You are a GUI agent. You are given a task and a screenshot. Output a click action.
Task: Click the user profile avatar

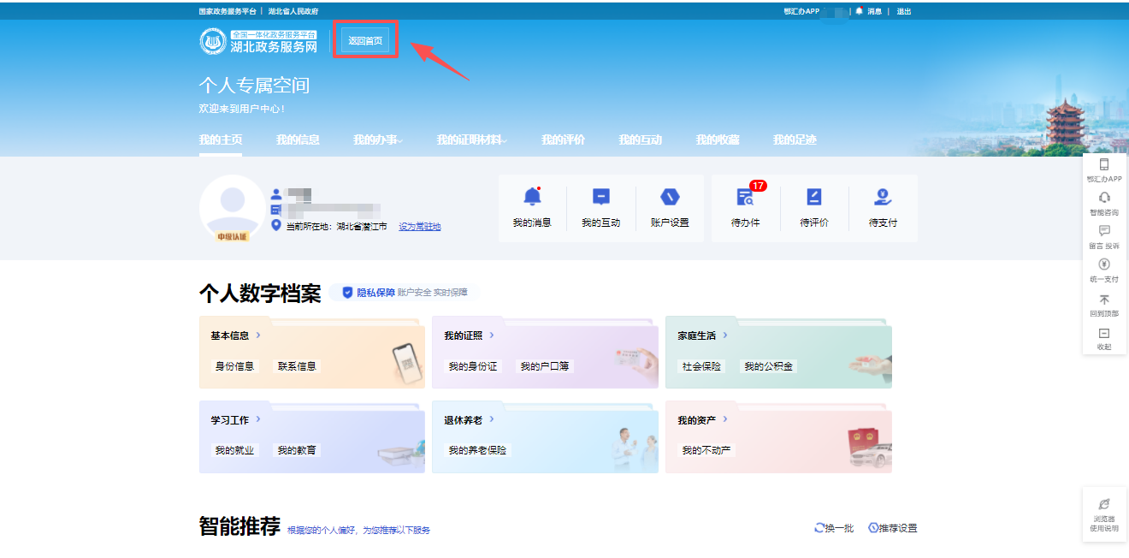232,207
